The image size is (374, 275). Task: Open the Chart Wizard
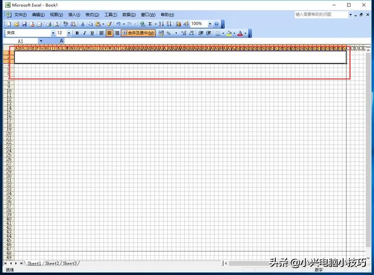[178, 24]
